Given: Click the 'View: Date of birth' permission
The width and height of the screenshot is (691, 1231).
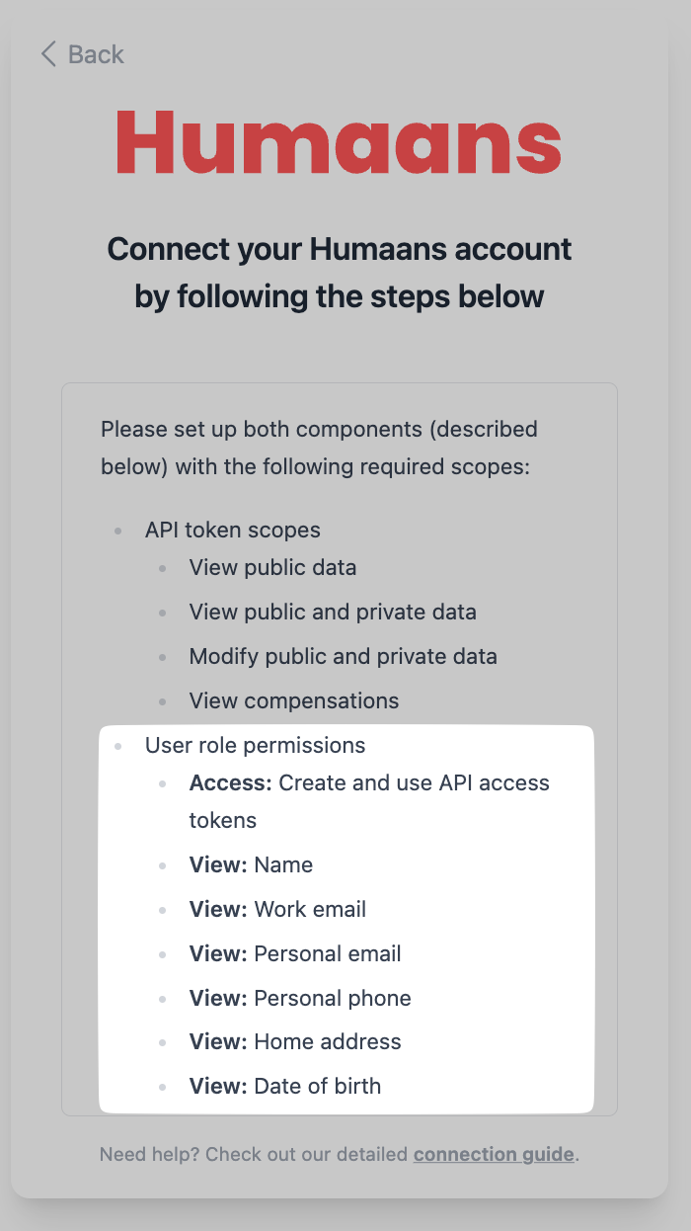Looking at the screenshot, I should coord(284,1086).
